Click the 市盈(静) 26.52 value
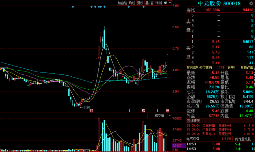The image size is (255, 152). click(x=215, y=101)
